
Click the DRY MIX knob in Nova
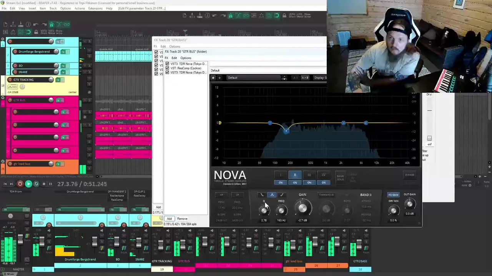click(x=393, y=211)
